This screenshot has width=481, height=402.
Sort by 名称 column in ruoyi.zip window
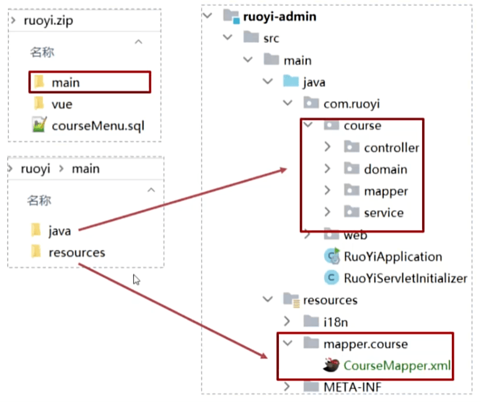tap(42, 52)
